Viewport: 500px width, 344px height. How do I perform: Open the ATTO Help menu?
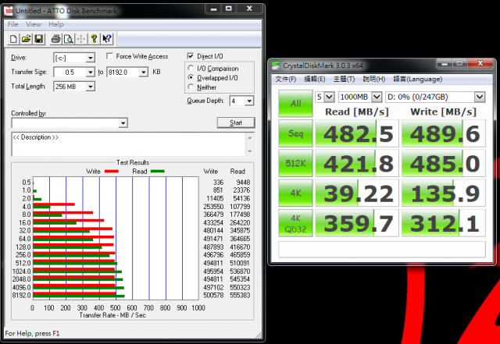(x=55, y=24)
